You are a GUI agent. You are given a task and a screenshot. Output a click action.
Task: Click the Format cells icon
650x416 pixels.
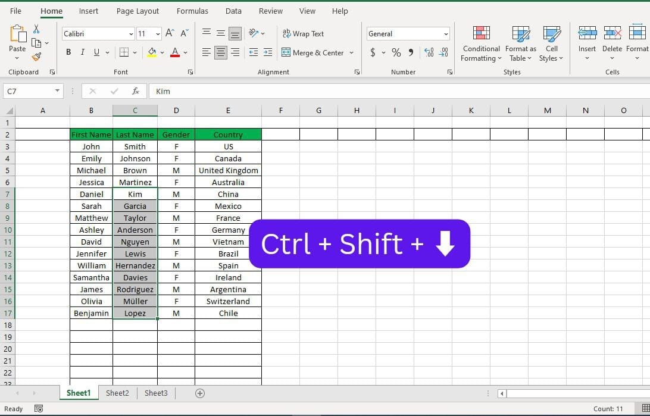(x=637, y=33)
